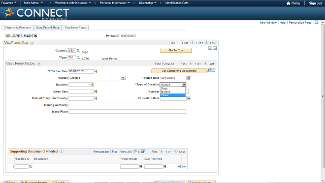Open the Favorites menu
325x183 pixels.
(9, 3)
